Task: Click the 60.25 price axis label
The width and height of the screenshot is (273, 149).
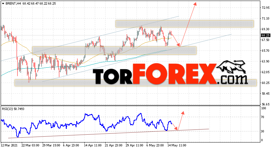Action: (266, 83)
